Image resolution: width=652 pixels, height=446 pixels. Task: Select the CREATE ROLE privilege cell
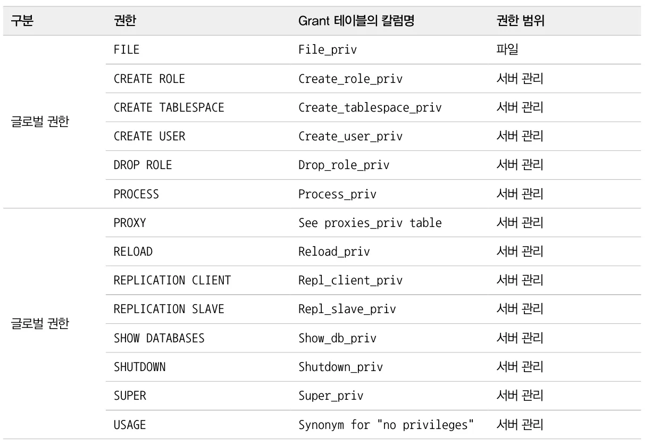coord(149,79)
